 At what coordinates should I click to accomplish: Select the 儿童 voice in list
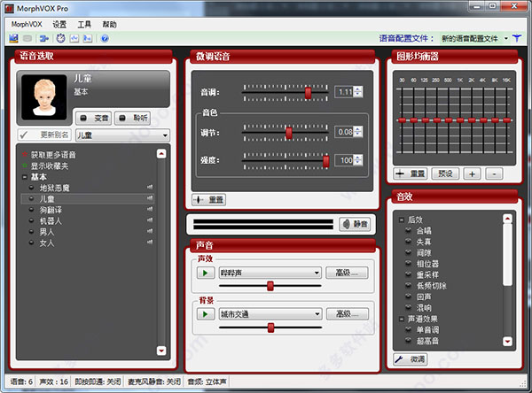click(88, 199)
